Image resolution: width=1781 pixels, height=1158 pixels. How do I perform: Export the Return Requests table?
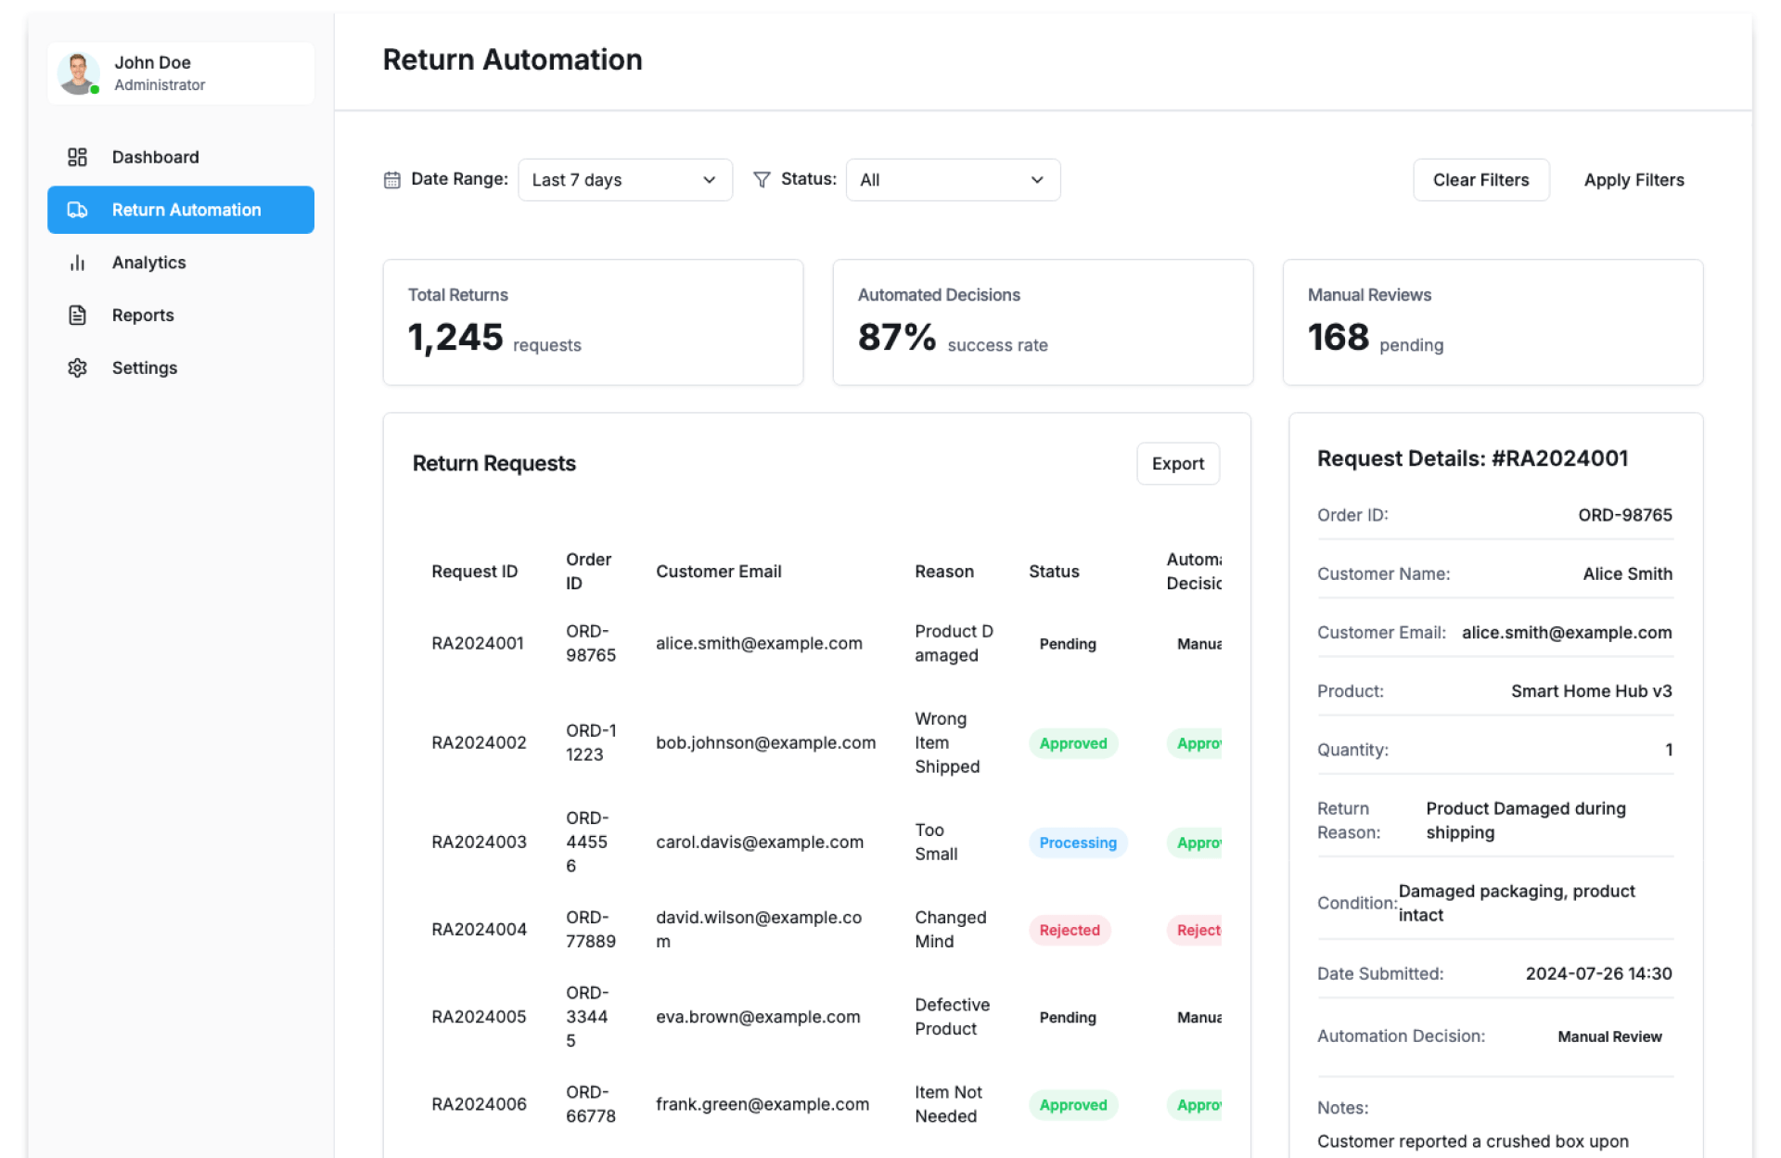(1177, 464)
